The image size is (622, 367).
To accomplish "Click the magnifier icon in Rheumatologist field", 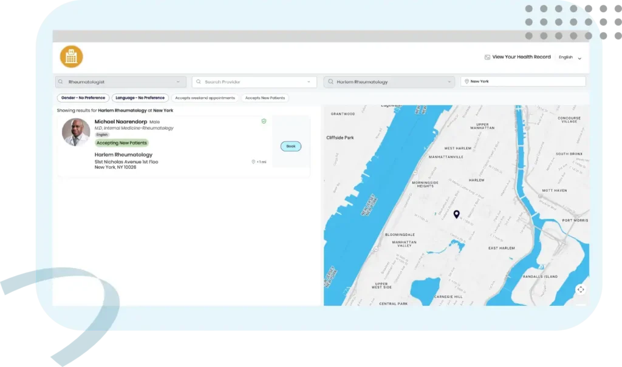I will 61,82.
